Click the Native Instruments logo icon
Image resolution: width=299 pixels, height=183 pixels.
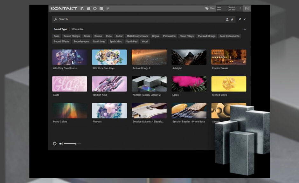pos(247,9)
